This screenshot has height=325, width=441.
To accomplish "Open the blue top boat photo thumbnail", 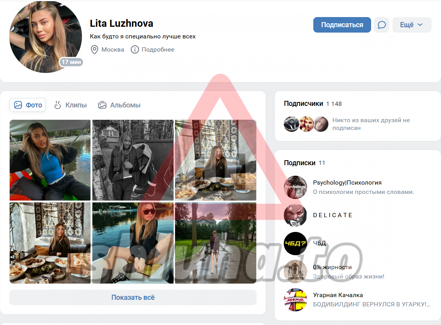I will coord(50,160).
